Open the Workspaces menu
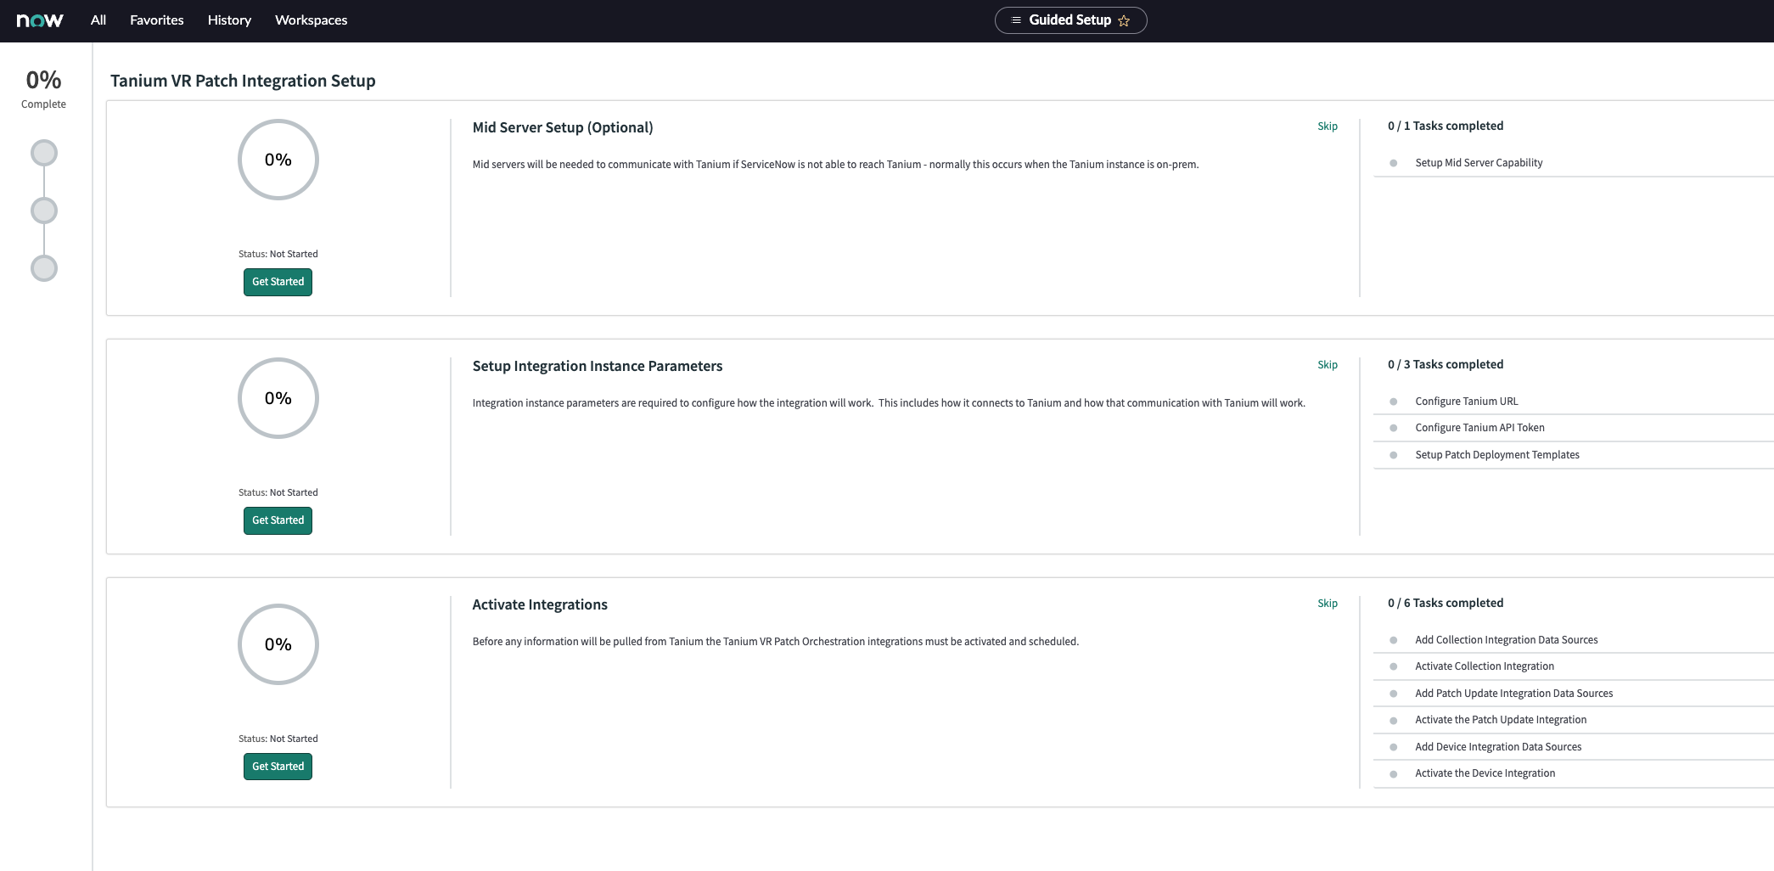This screenshot has height=871, width=1774. 311,20
